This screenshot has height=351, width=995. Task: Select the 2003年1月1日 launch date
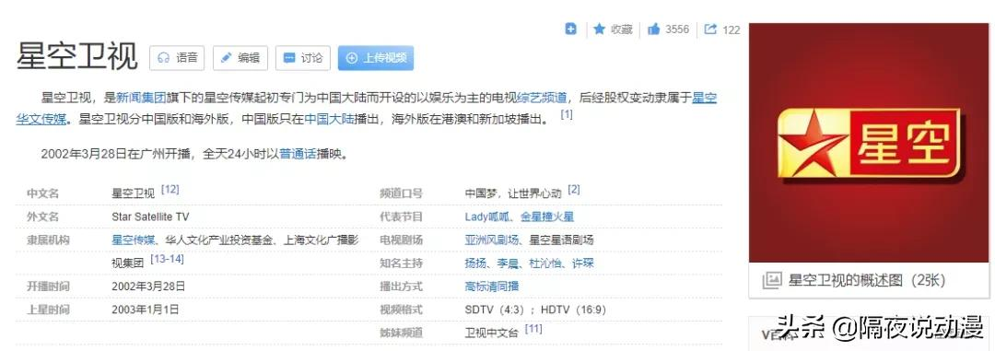146,310
